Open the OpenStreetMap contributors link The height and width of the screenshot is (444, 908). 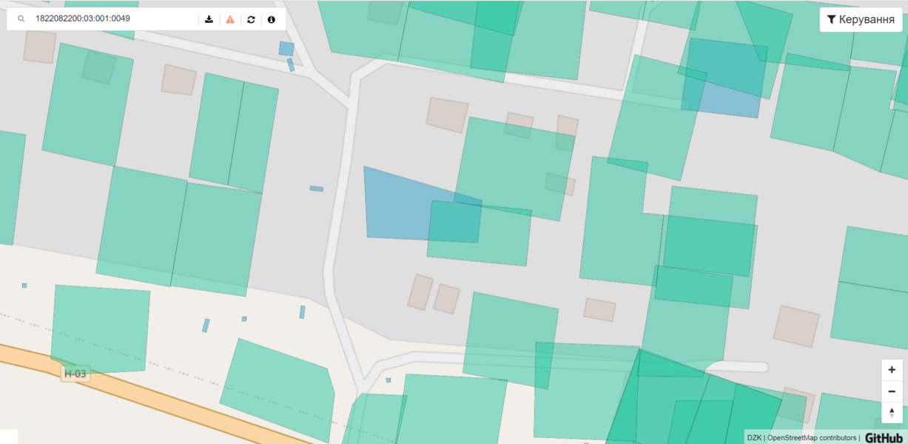point(812,438)
